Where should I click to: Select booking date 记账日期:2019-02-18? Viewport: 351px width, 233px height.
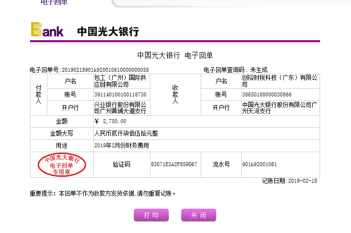pyautogui.click(x=290, y=181)
